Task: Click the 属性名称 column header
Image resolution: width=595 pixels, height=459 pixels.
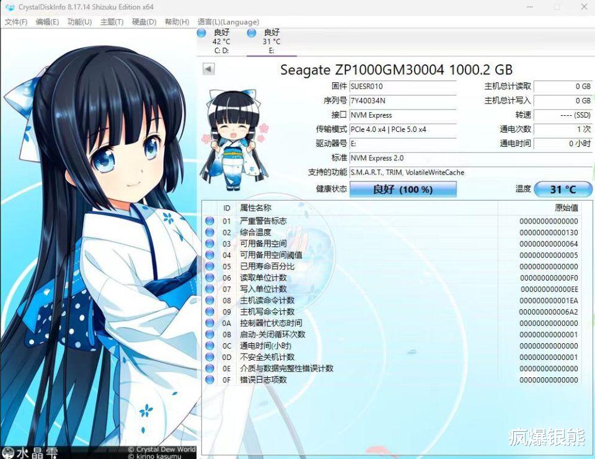Action: (x=367, y=208)
